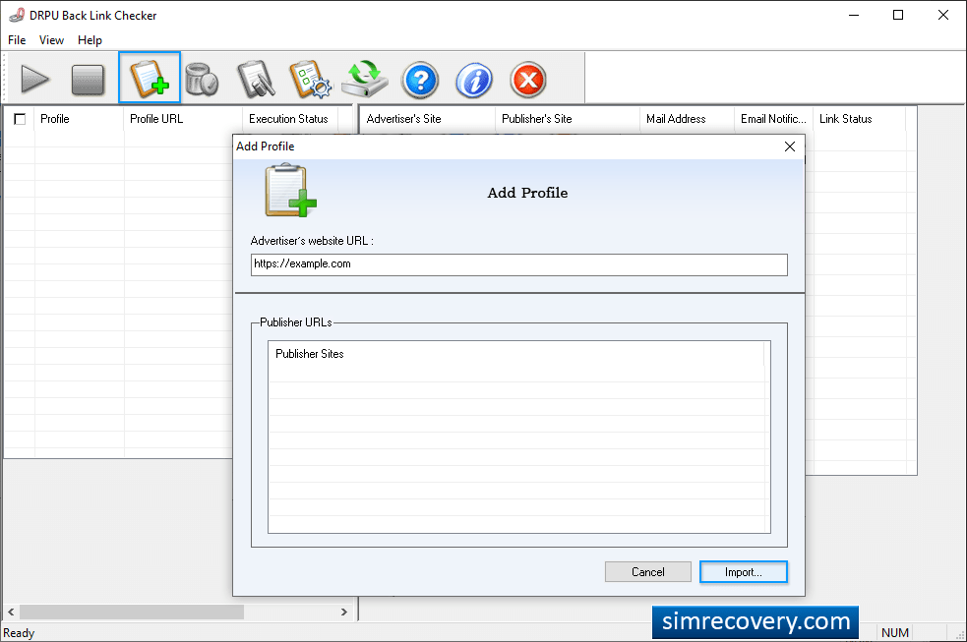The height and width of the screenshot is (642, 967).
Task: Click the Publisher Sites list header
Action: [515, 354]
